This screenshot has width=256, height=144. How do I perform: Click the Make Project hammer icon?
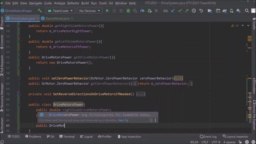click(40, 11)
